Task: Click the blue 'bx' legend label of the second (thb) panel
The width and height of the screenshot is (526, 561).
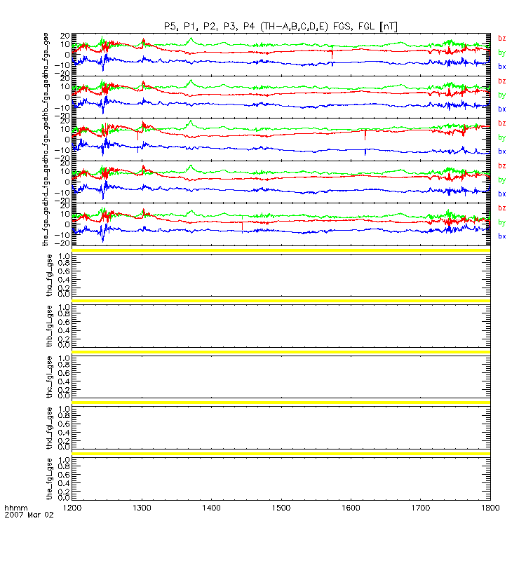Action: (x=502, y=109)
